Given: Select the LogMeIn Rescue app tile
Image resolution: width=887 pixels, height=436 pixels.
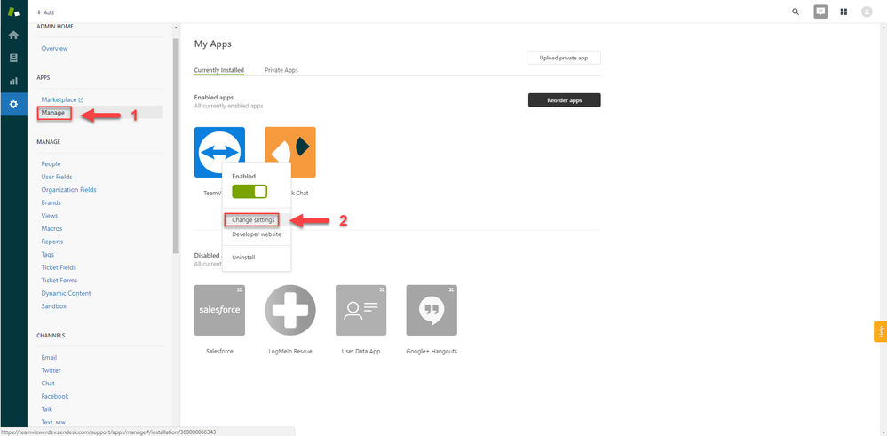Looking at the screenshot, I should 290,310.
